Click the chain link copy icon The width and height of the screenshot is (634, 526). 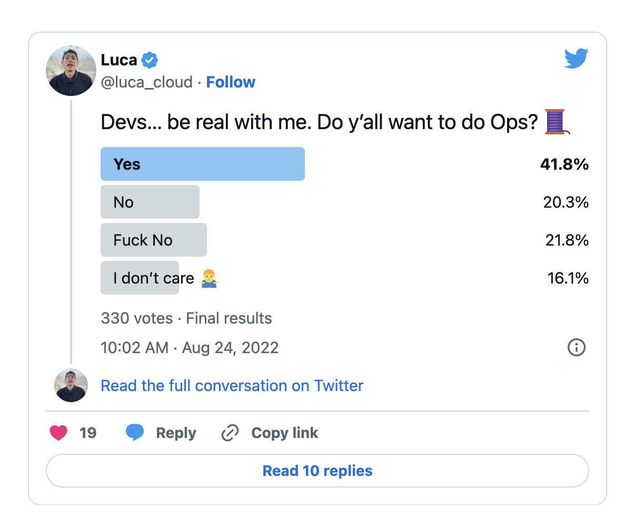pyautogui.click(x=230, y=433)
